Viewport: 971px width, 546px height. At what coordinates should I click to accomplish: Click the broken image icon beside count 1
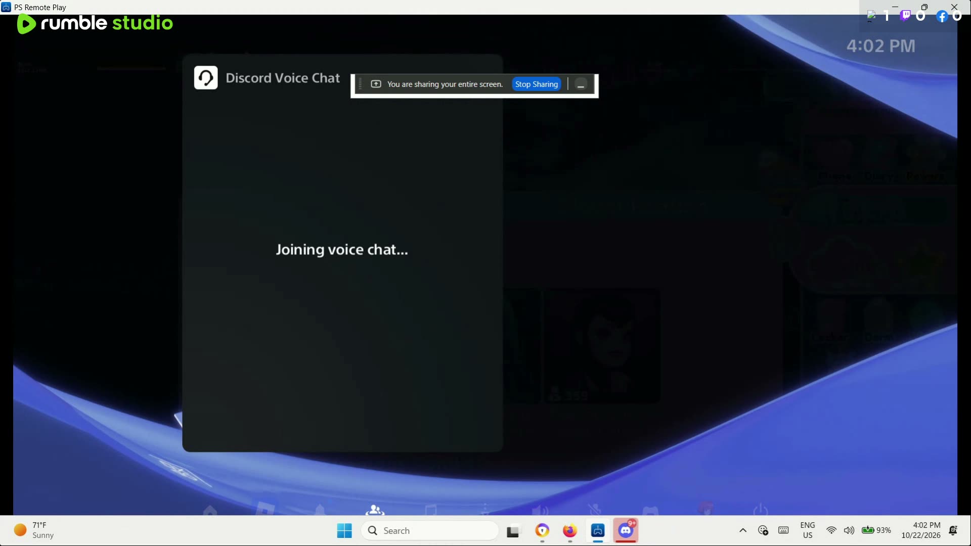[871, 16]
